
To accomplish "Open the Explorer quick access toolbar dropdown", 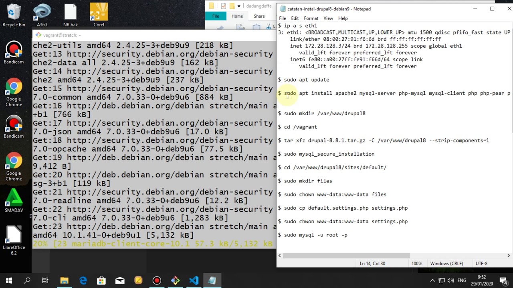I will pyautogui.click(x=239, y=6).
